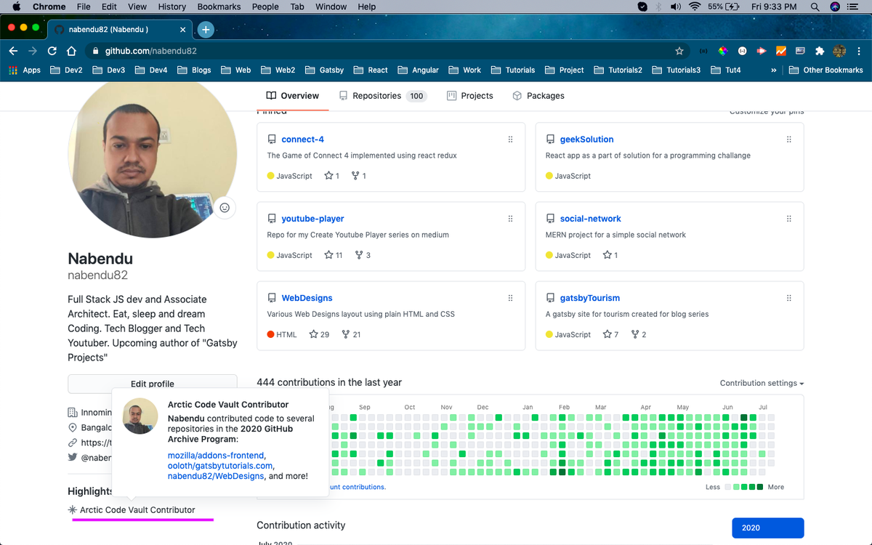Open the browser home icon
Viewport: 872px width, 545px height.
click(x=71, y=51)
